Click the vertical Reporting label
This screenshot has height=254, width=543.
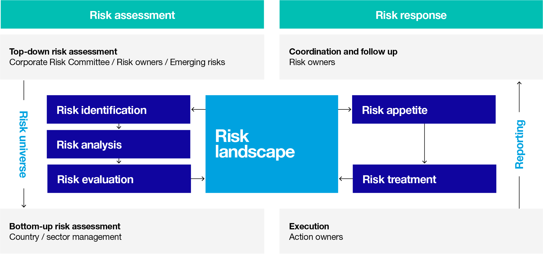[x=519, y=144]
